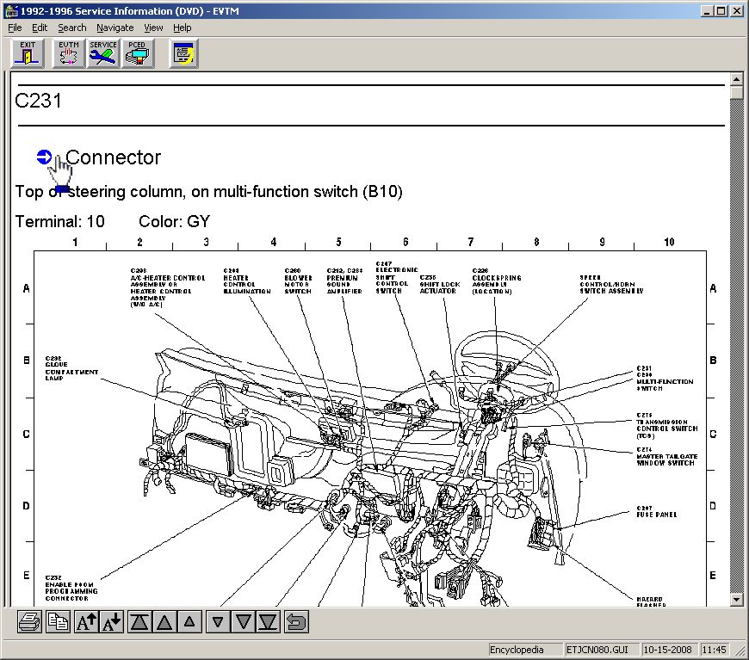Screen dimensions: 749x660
Task: Open the Navigate menu
Action: point(115,28)
